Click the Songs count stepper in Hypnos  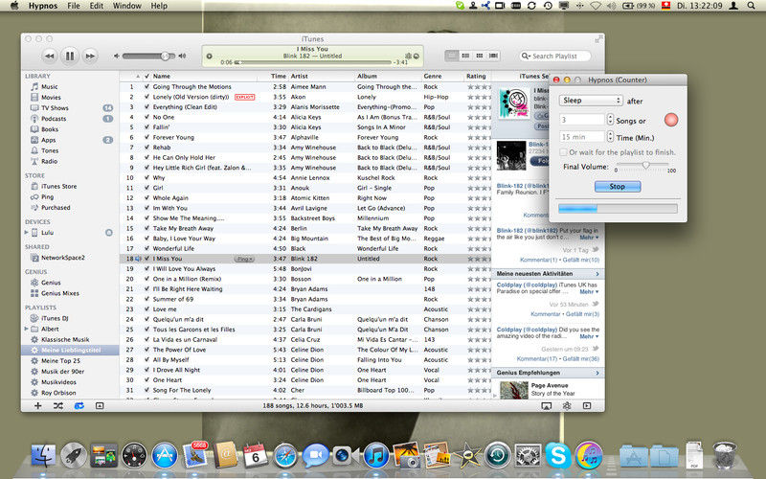[610, 120]
